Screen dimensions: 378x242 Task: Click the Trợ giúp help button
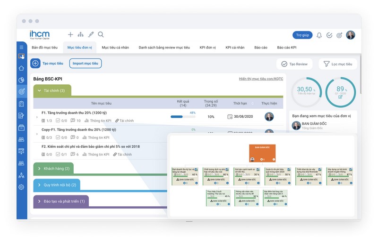pos(302,35)
